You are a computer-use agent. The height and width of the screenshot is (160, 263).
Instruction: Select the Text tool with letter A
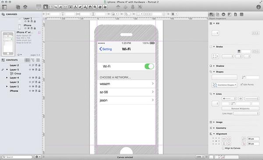(60, 7)
